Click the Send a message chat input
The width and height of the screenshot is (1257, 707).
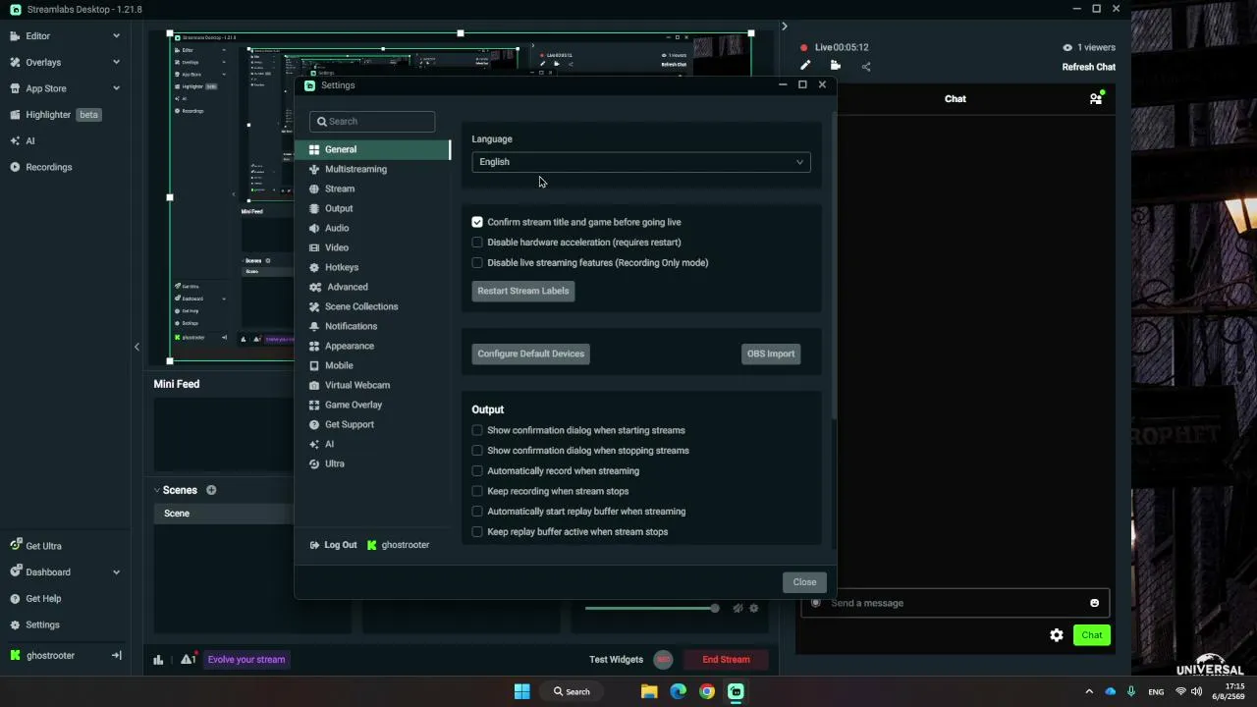click(955, 603)
